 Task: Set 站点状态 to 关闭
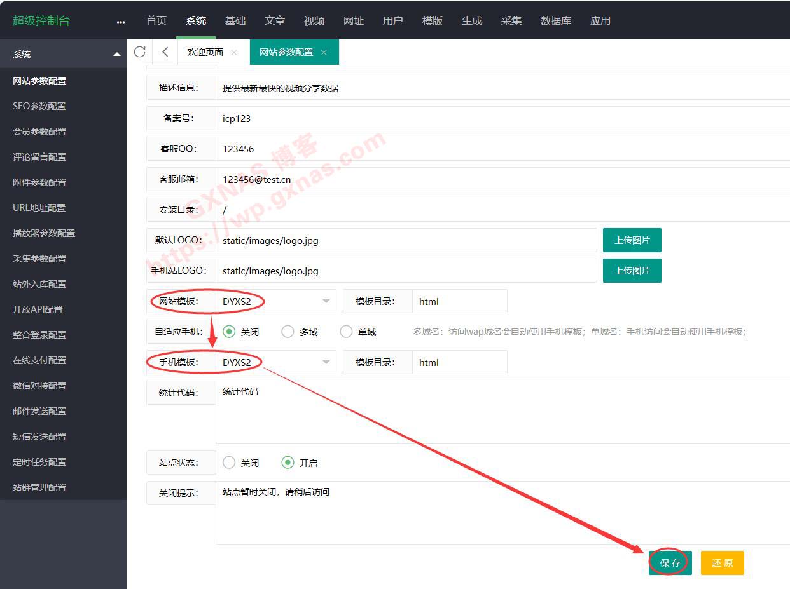click(230, 463)
